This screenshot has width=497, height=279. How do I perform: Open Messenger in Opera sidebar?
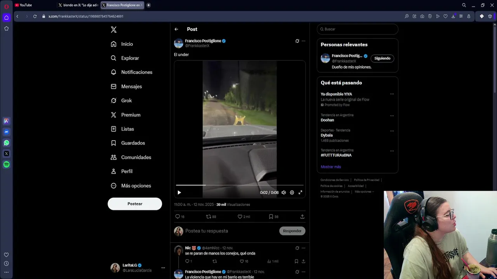pyautogui.click(x=6, y=132)
